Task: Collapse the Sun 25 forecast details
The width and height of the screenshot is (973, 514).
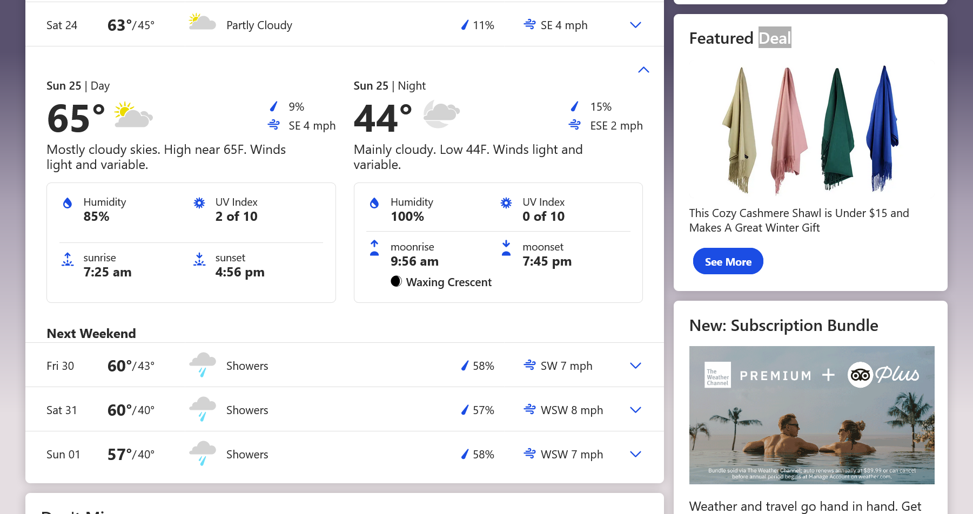Action: coord(643,70)
